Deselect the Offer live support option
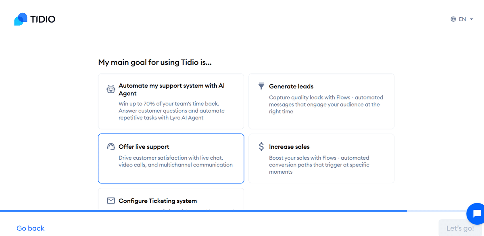The height and width of the screenshot is (236, 484). [171, 158]
